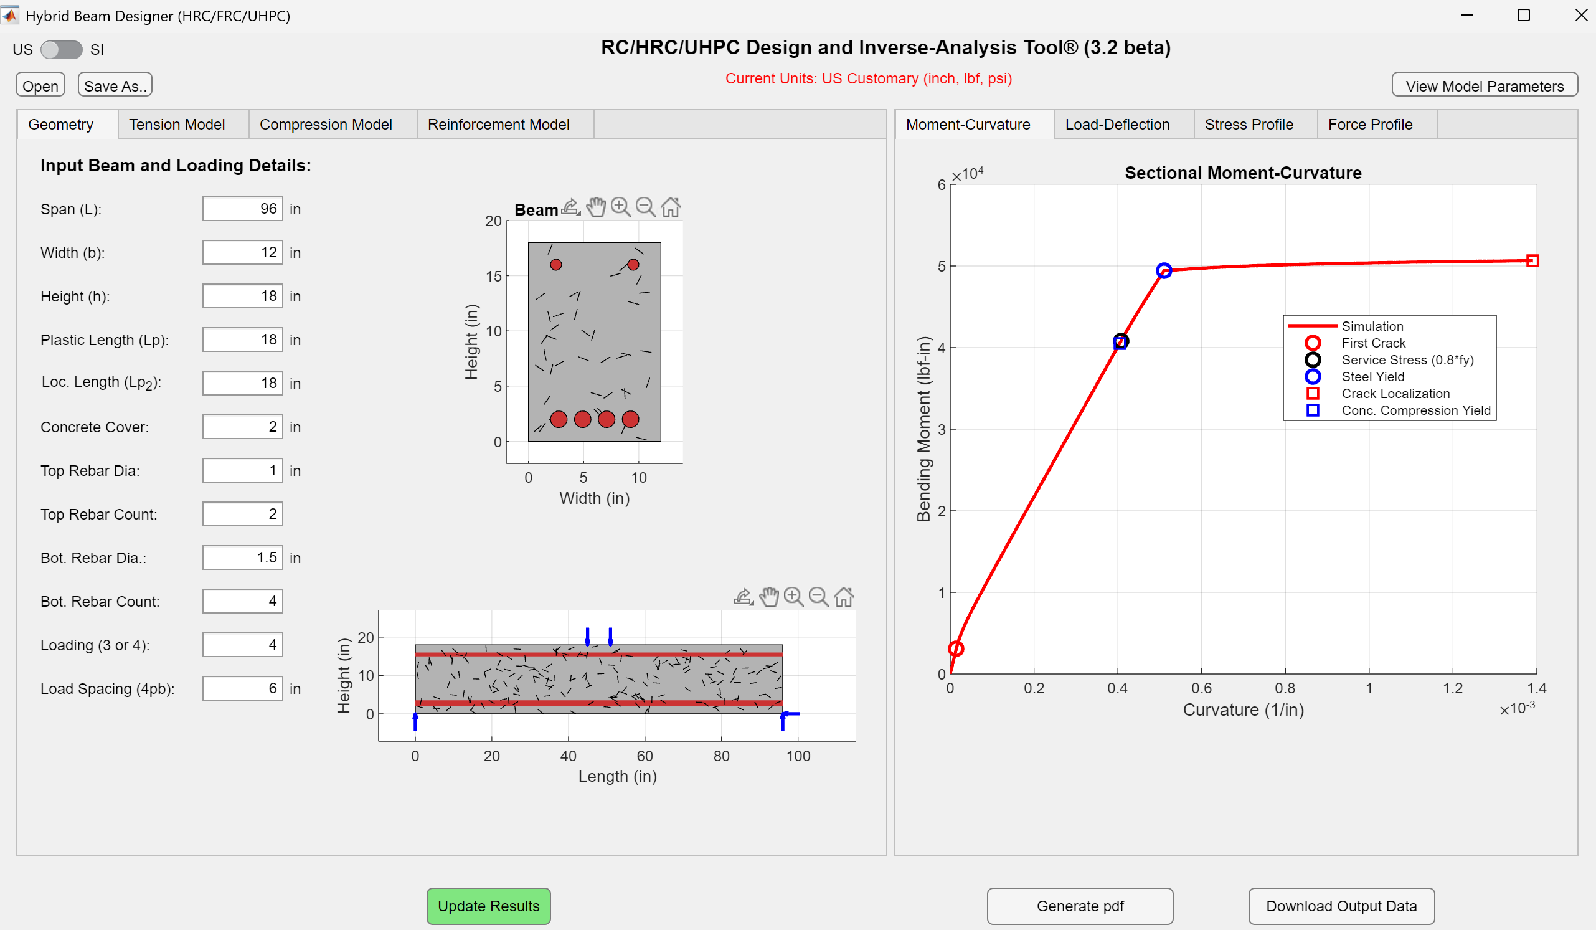
Task: Toggle the US/SI units switch
Action: 61,49
